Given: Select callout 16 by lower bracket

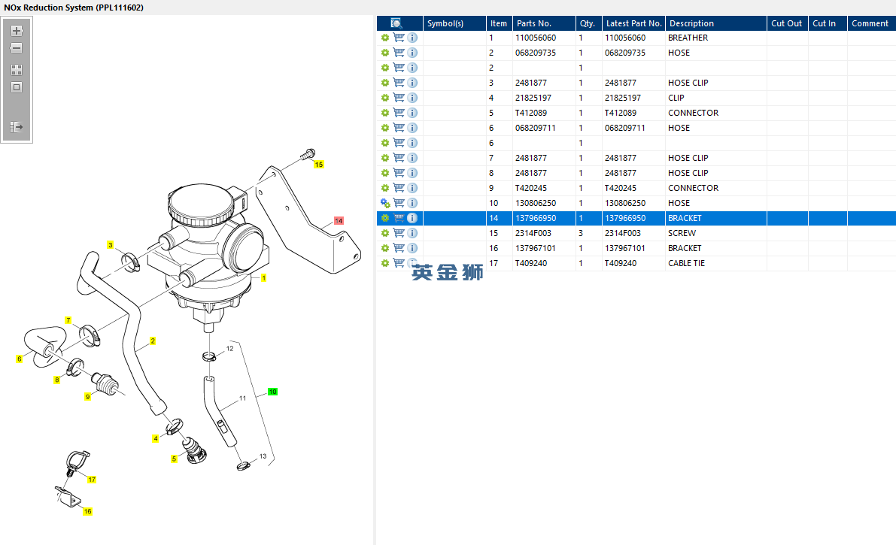Looking at the screenshot, I should tap(87, 511).
